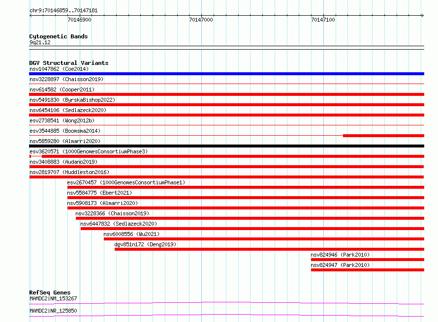Click the RefSeq Genes track title

(50, 293)
